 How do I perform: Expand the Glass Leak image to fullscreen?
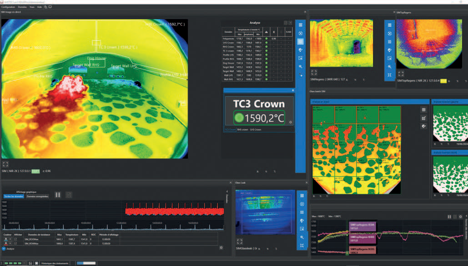click(240, 241)
